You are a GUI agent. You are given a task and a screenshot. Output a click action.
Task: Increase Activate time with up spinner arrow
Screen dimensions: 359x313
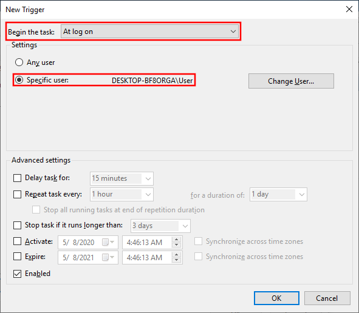click(176, 240)
